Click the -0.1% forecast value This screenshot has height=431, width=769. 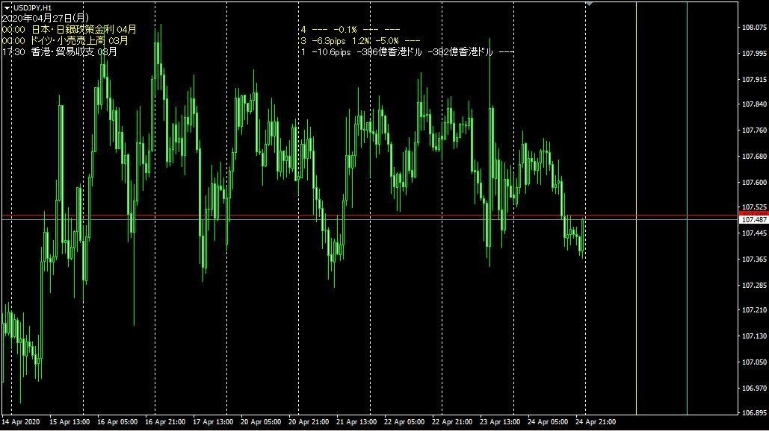[345, 30]
